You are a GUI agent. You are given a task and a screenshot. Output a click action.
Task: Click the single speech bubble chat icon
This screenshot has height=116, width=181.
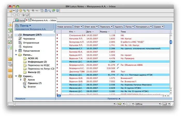[14, 15]
